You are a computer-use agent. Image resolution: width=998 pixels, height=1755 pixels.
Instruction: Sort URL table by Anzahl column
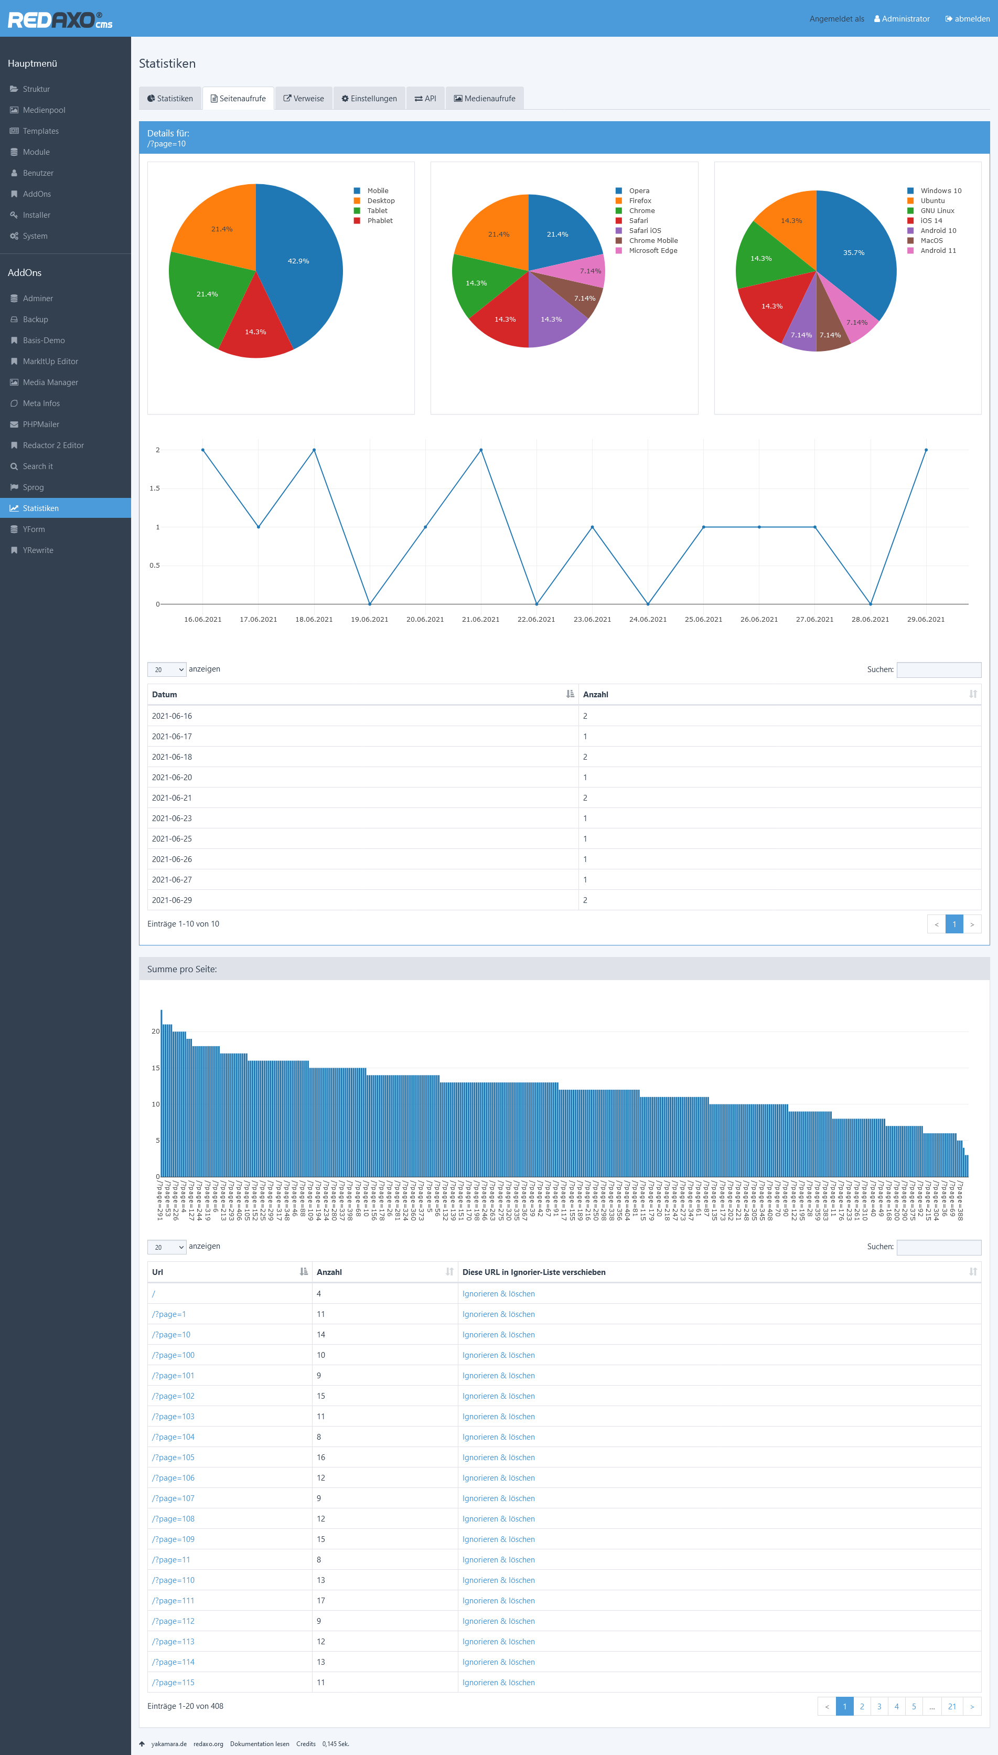tap(384, 1272)
